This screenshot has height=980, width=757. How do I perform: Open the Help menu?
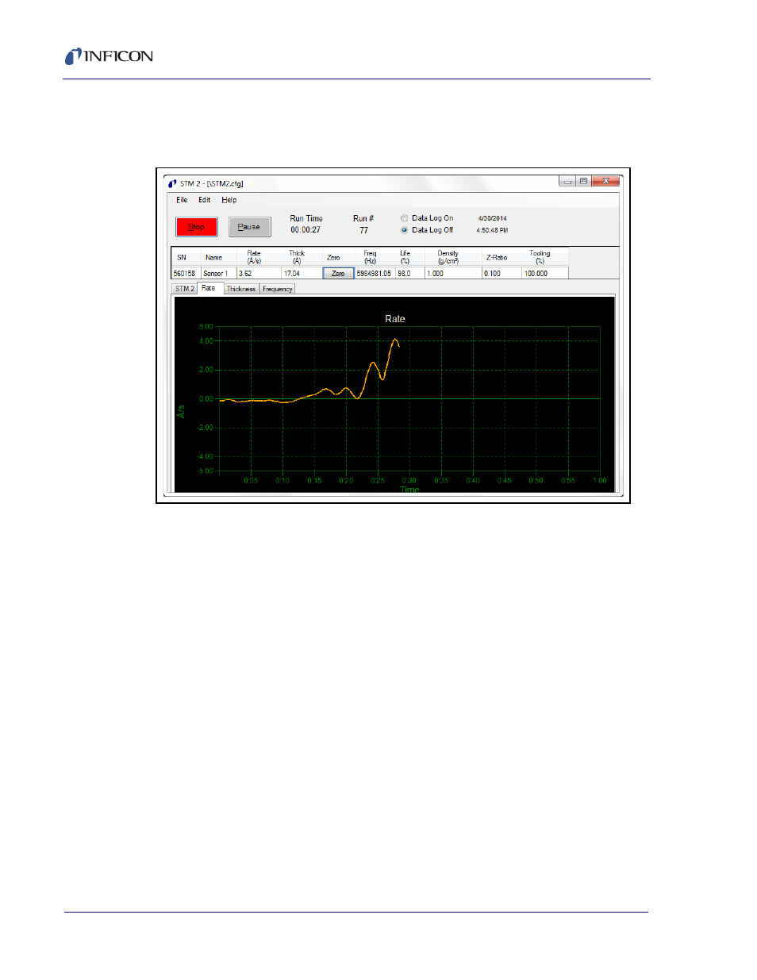[x=229, y=200]
